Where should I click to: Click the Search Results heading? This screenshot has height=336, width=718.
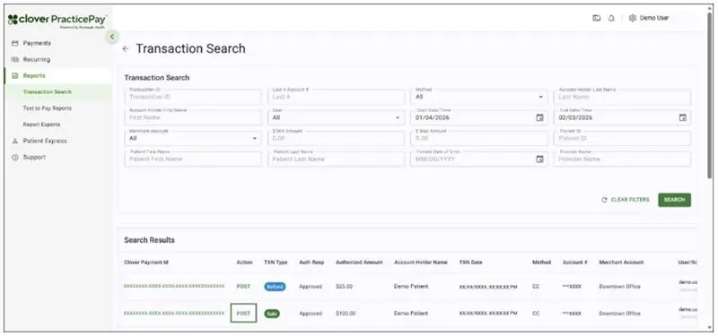149,240
